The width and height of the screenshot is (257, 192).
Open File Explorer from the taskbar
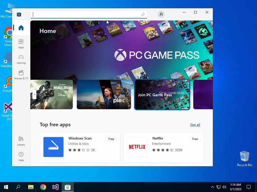pos(31,187)
